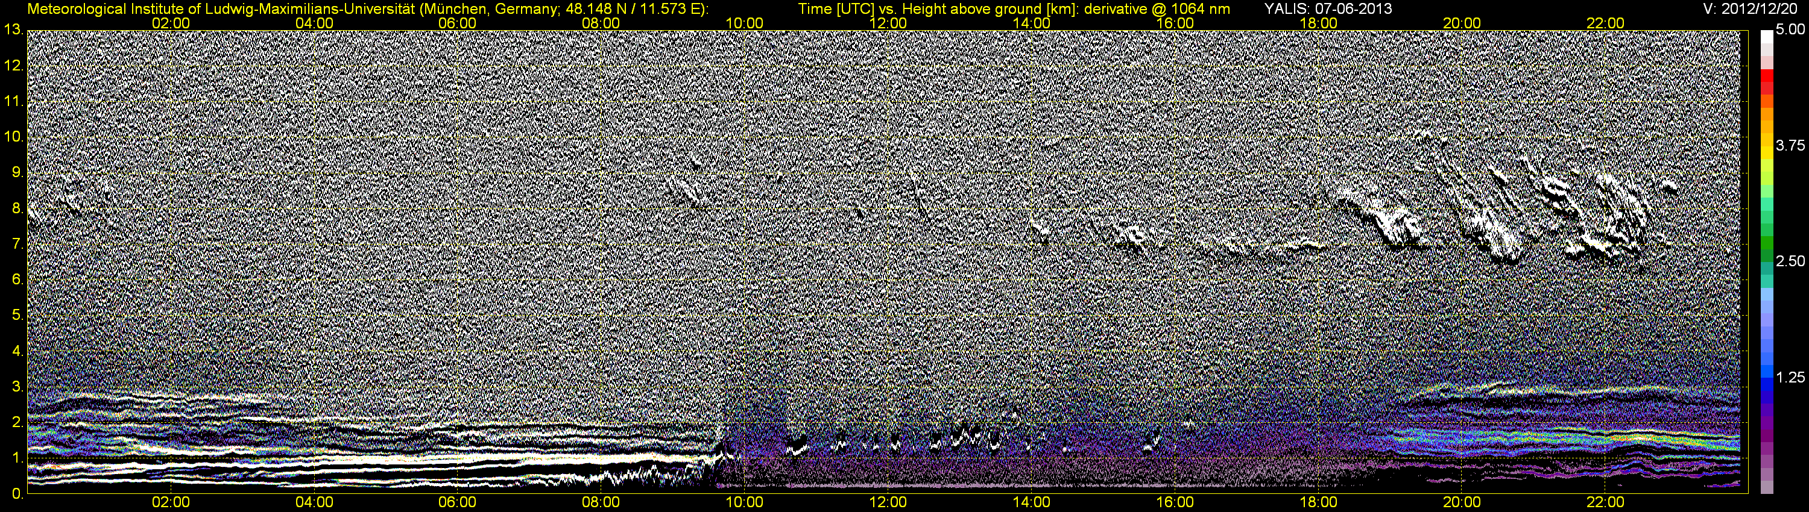Select the 04:00 tick label on the bottom axis
The height and width of the screenshot is (512, 1809).
314,503
